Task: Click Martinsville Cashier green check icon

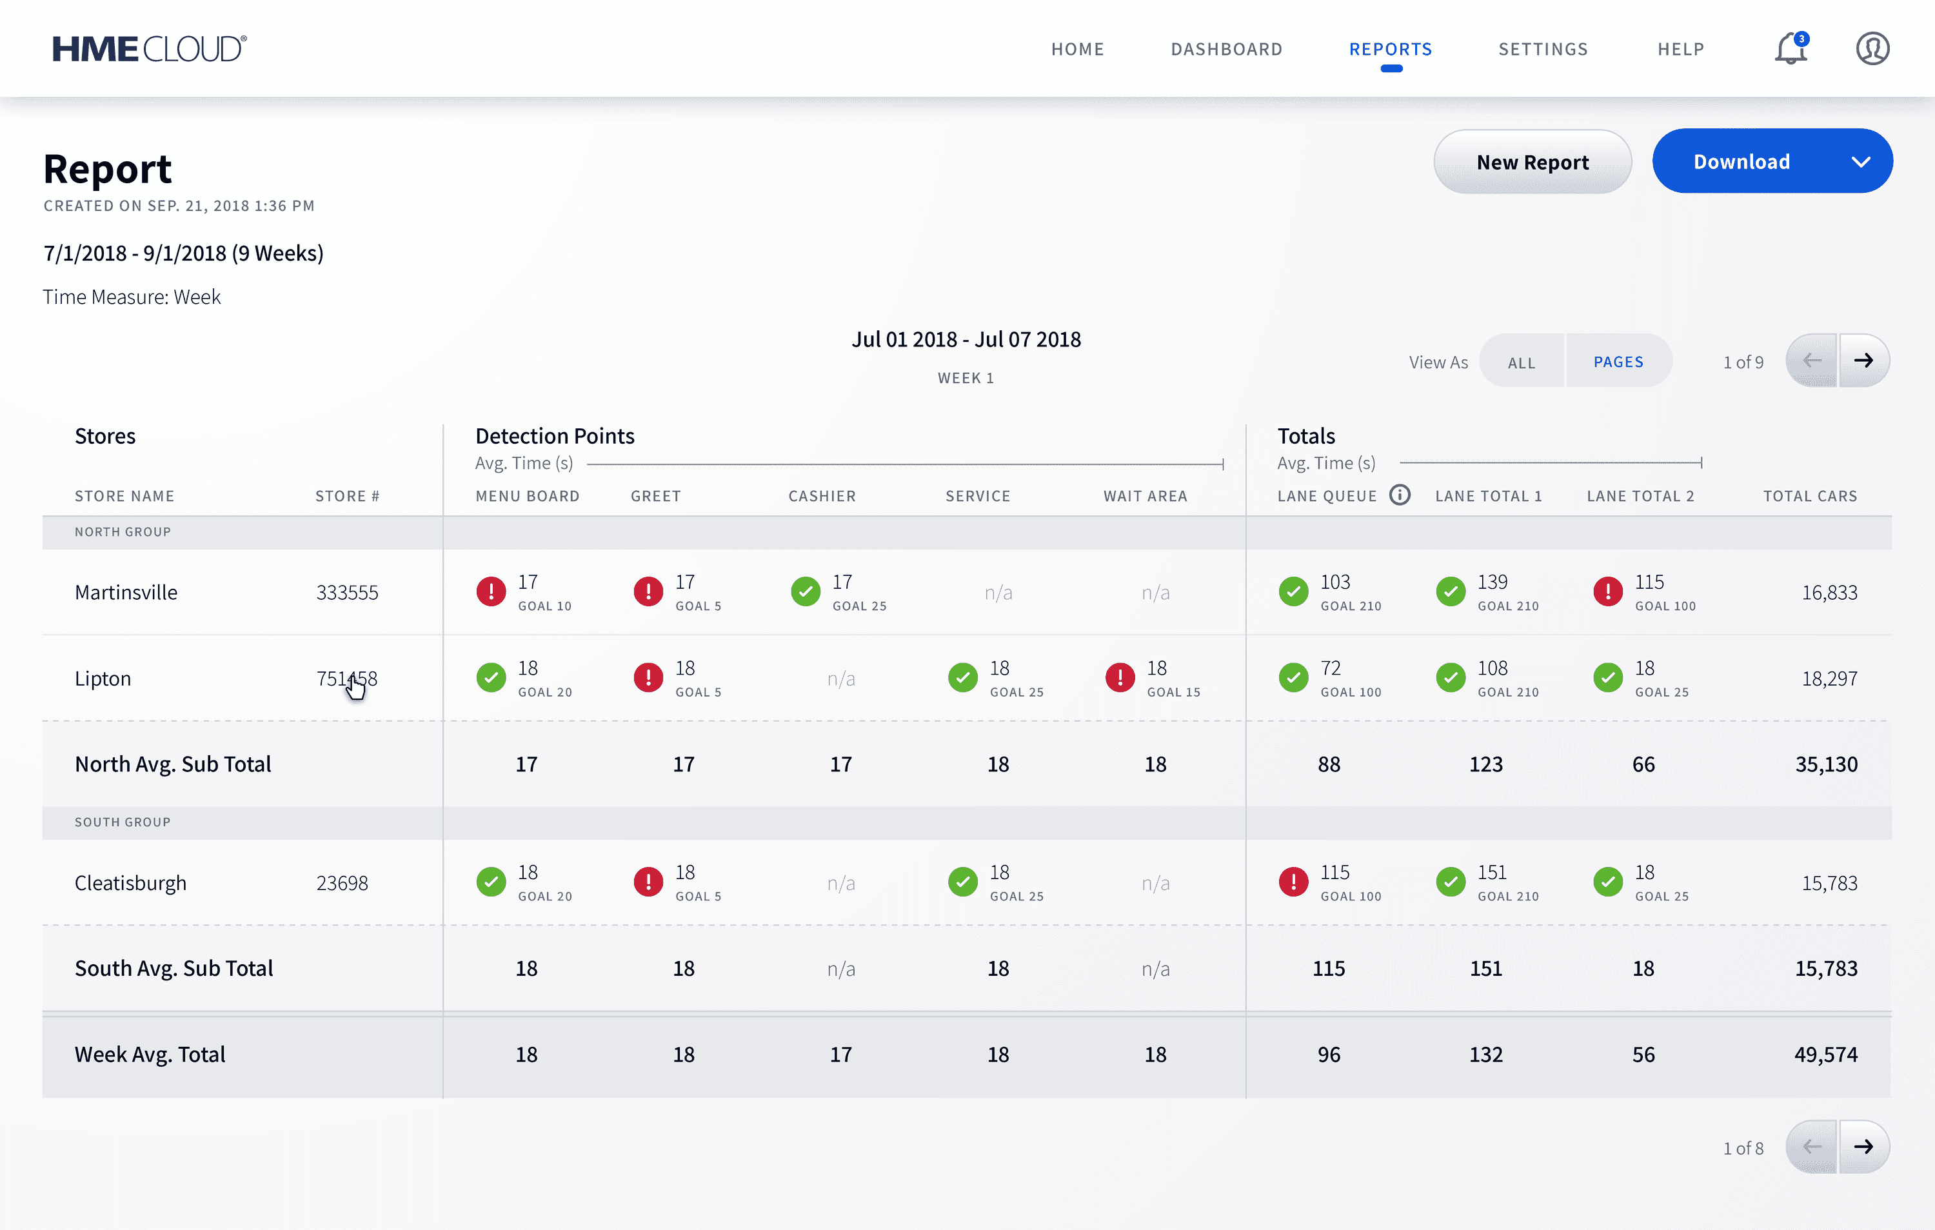Action: [805, 592]
